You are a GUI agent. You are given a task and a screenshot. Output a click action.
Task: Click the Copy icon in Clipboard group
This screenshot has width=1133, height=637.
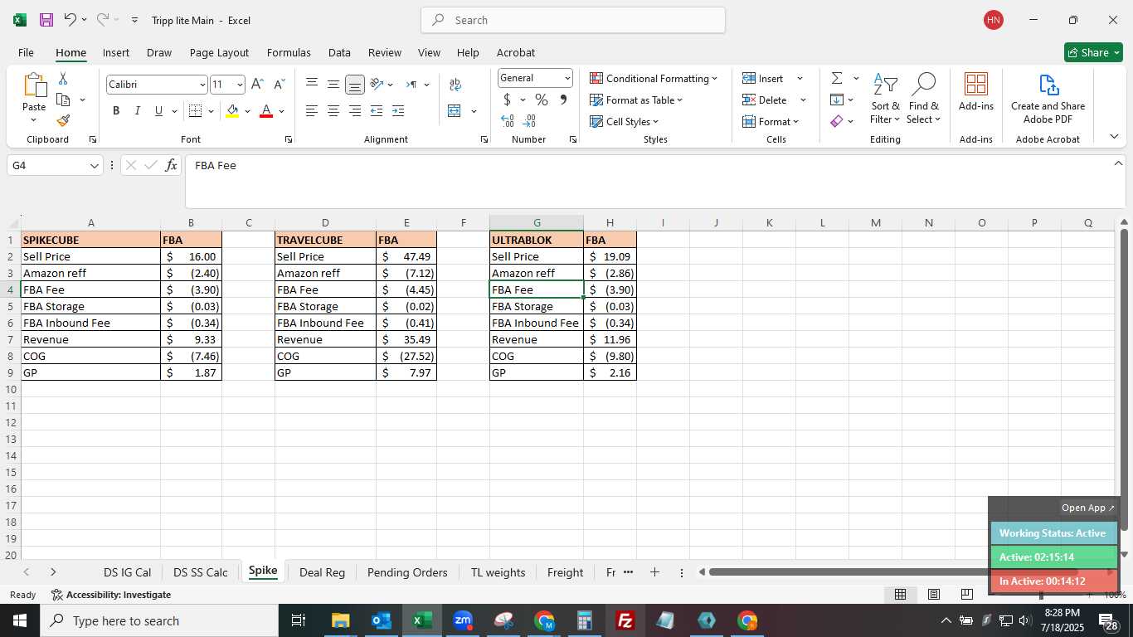pos(63,100)
